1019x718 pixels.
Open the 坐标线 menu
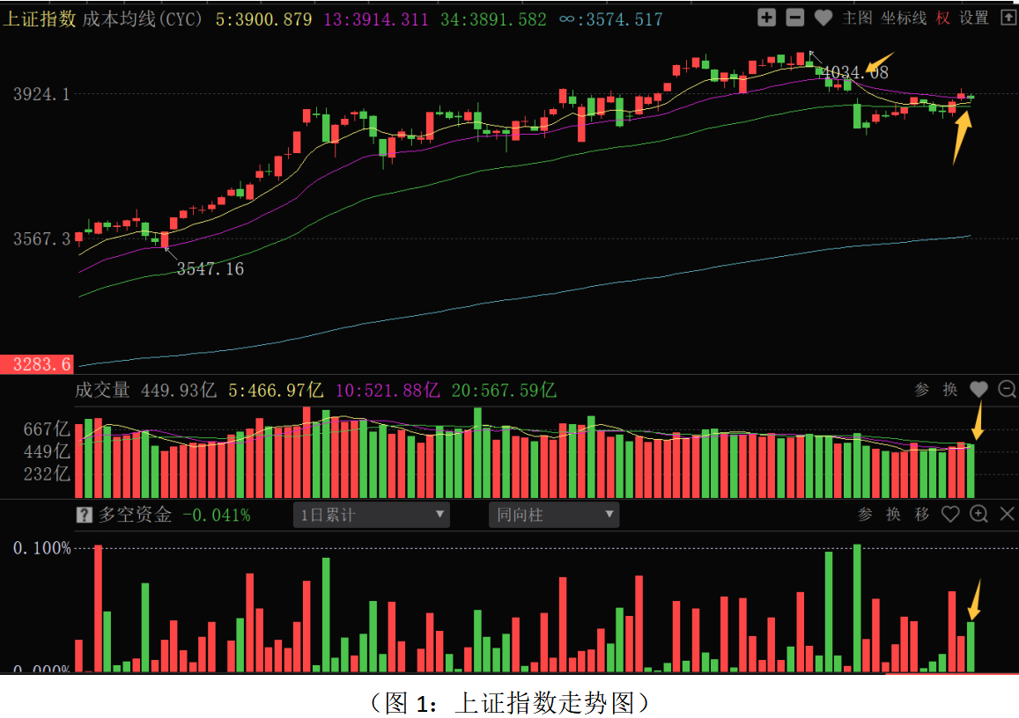pos(904,18)
